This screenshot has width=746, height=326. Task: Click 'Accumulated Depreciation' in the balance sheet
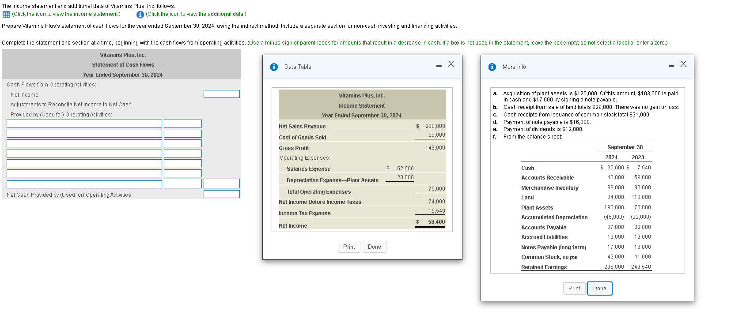554,217
